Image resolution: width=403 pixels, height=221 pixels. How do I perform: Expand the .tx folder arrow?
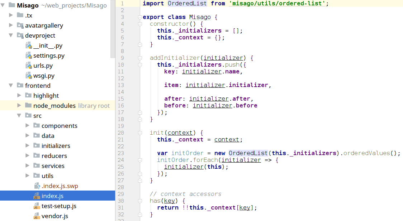pyautogui.click(x=11, y=15)
